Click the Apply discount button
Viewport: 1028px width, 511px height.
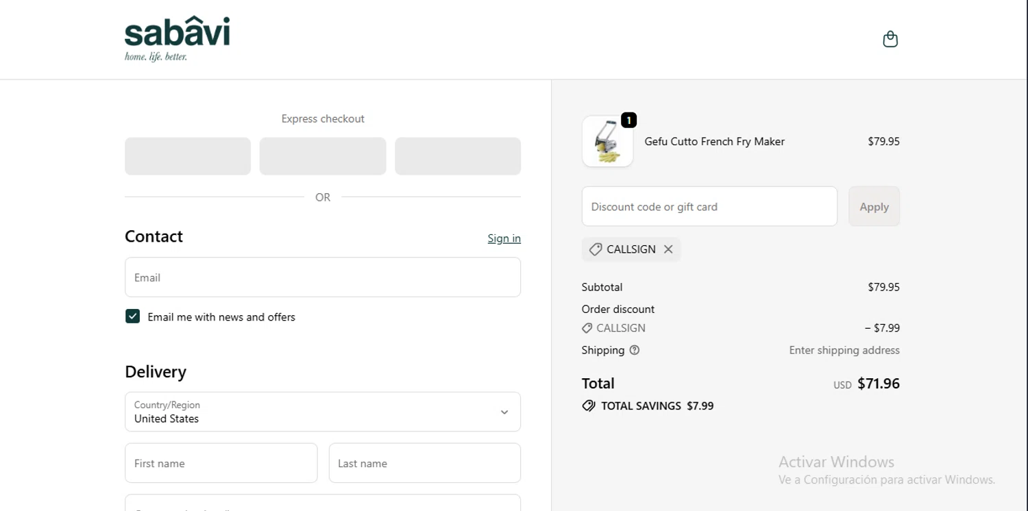click(x=874, y=206)
